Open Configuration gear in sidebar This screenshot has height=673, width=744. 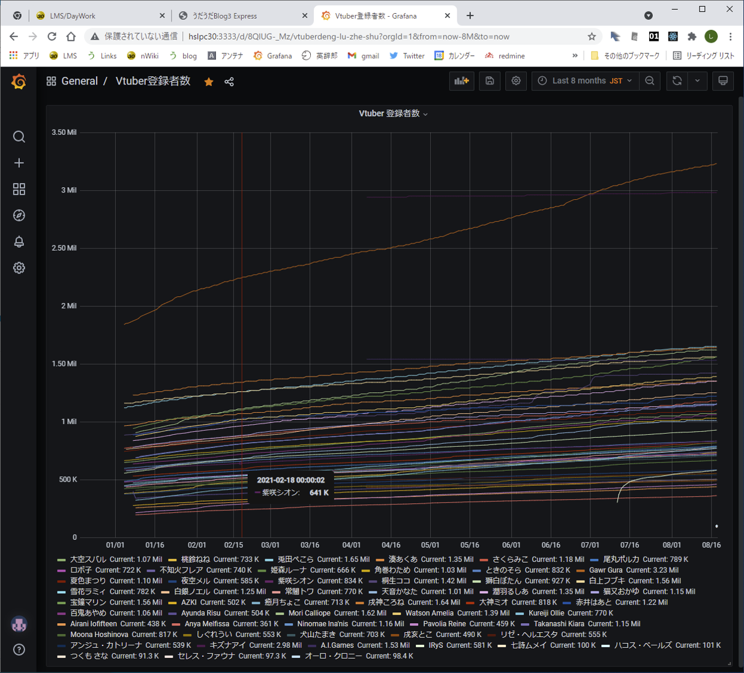(x=19, y=268)
